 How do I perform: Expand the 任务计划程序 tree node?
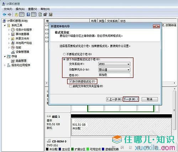[x=9, y=30]
